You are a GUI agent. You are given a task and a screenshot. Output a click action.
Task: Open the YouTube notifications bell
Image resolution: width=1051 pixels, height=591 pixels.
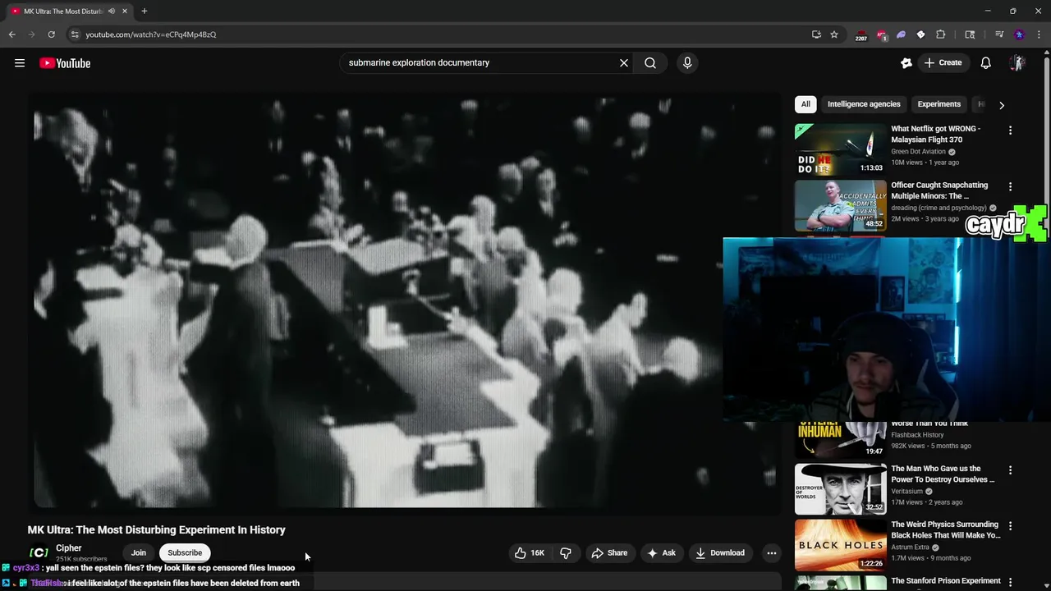coord(986,63)
